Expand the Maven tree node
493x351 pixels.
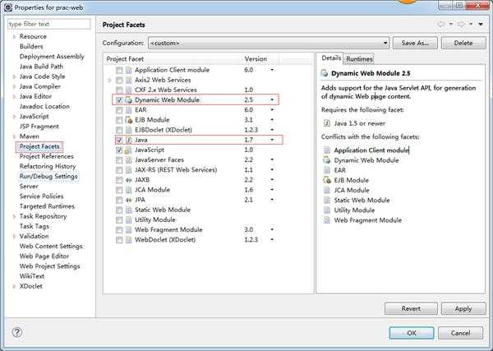14,136
